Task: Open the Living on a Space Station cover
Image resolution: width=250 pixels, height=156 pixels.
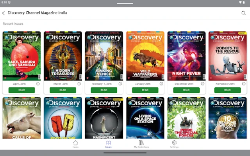Action: (145, 118)
